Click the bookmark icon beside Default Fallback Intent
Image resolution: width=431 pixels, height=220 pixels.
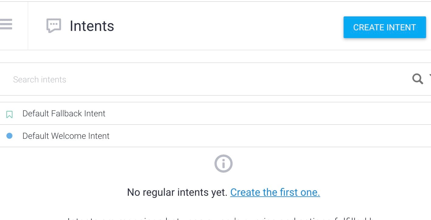pyautogui.click(x=9, y=114)
